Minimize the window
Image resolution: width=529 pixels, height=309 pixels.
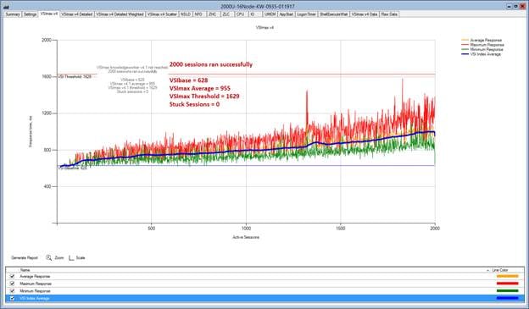tap(510, 7)
